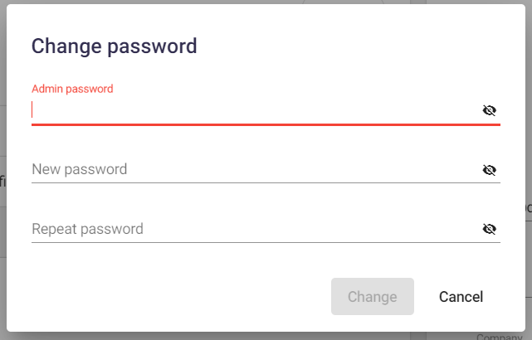Click the grey underline below Repeat password
This screenshot has height=340, width=532.
[266, 242]
